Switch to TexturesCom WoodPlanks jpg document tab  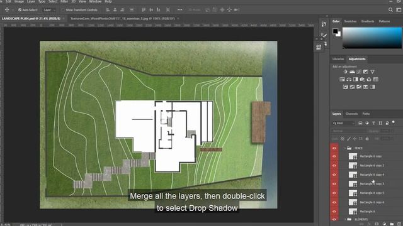123,18
